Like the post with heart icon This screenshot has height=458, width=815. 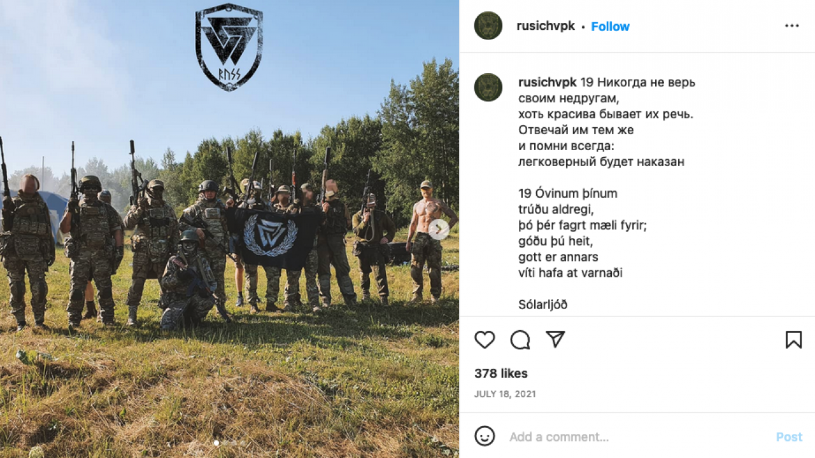(x=485, y=340)
